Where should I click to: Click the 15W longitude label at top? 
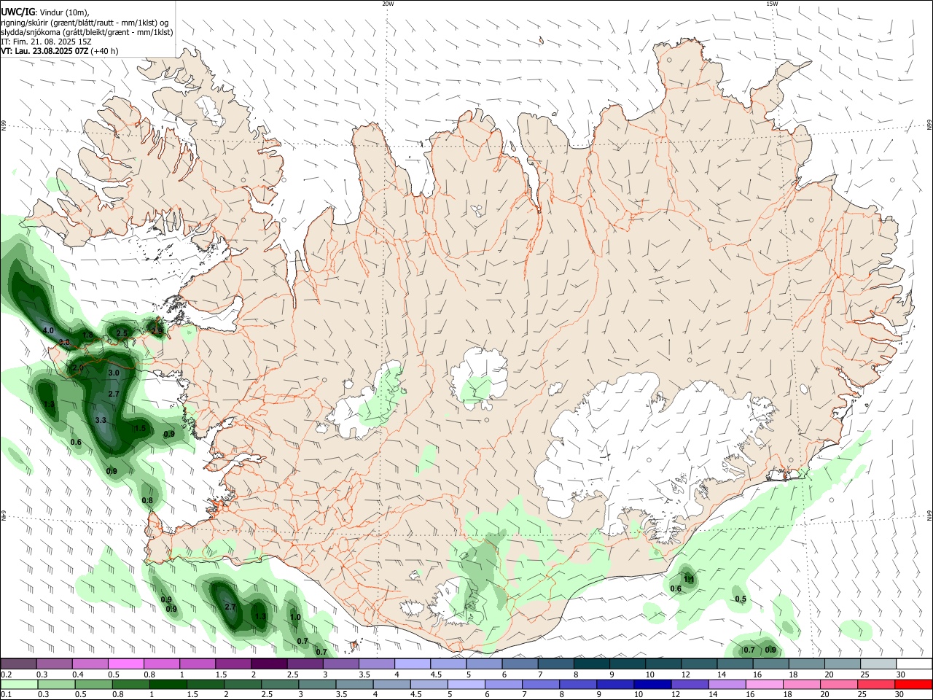point(772,4)
